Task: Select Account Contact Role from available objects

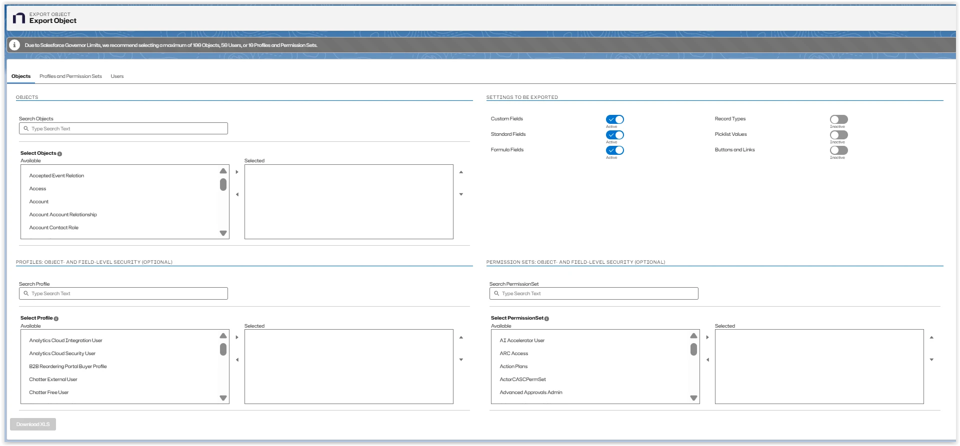Action: (54, 228)
